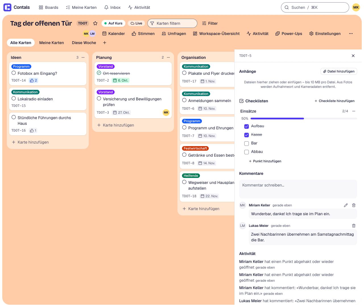Click Datei hinzufügen button
Screen dimensions: 364x307
pos(339,71)
